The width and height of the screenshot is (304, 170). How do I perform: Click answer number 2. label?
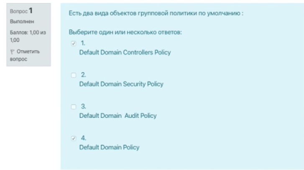pos(83,75)
